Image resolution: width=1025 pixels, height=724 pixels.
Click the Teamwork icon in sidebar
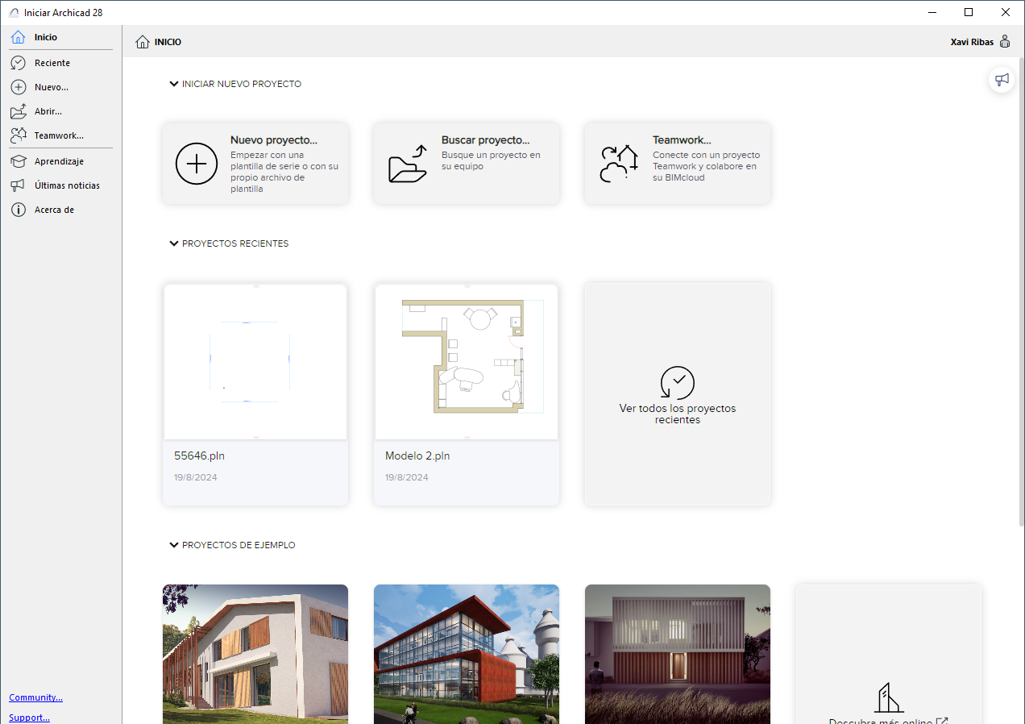click(x=18, y=135)
